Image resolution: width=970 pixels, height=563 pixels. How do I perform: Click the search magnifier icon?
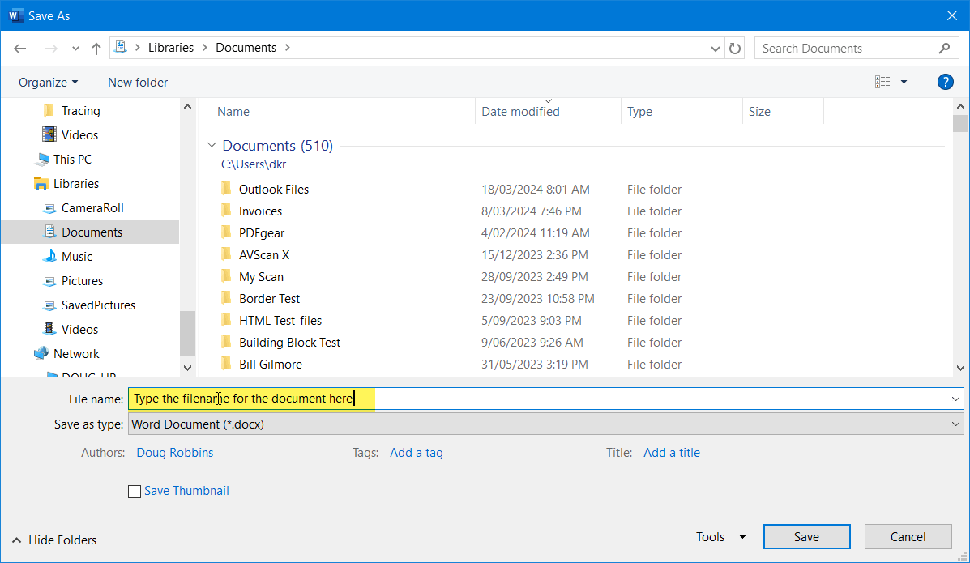[x=944, y=49]
